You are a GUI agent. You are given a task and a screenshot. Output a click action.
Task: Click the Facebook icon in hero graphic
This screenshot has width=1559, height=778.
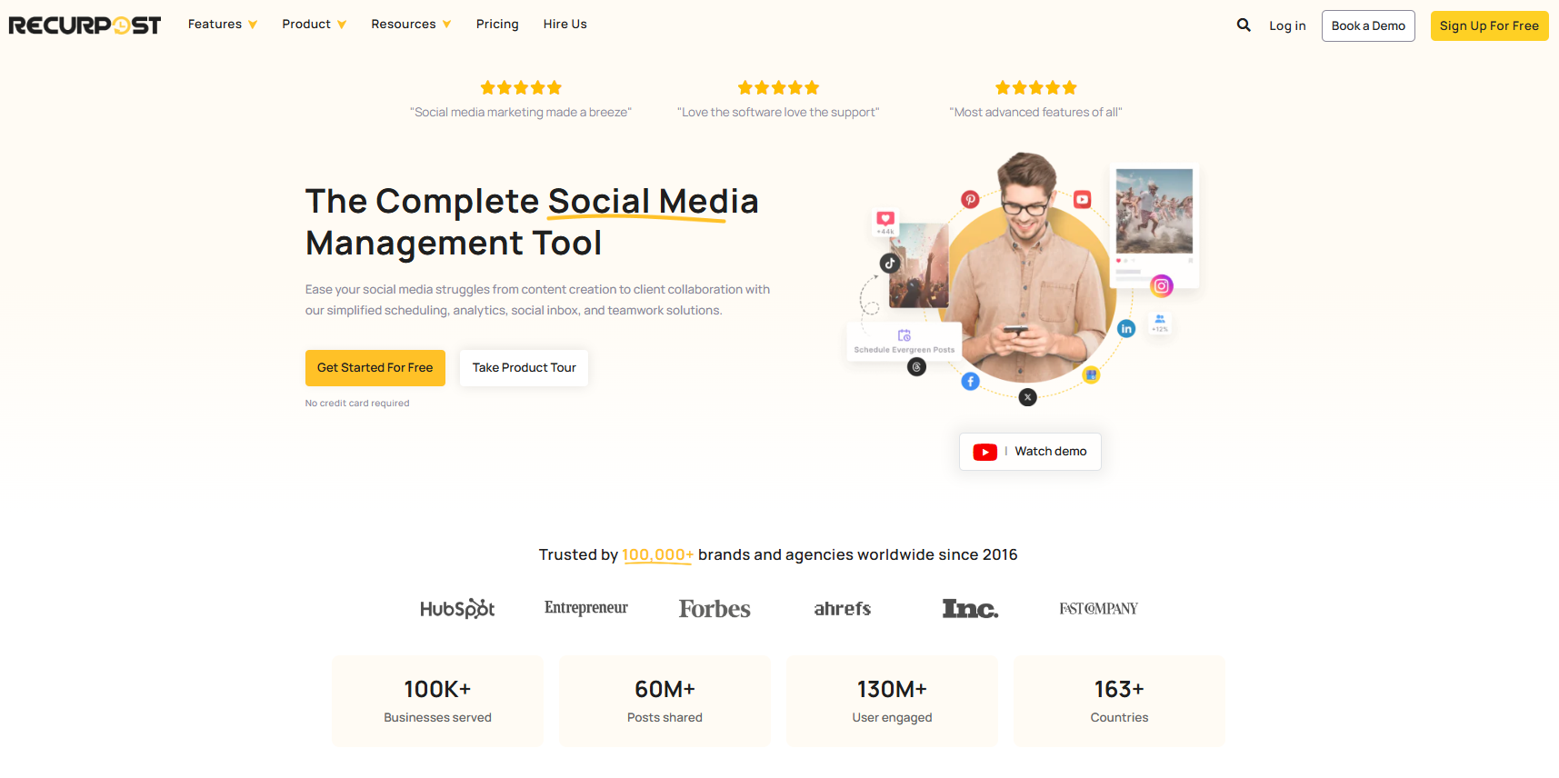[x=970, y=382]
